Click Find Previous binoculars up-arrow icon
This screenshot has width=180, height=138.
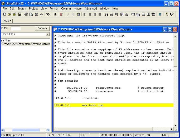[x=111, y=14]
